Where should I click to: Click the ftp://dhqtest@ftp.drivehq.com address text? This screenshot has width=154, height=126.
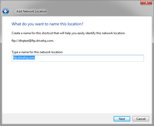pos(33,40)
